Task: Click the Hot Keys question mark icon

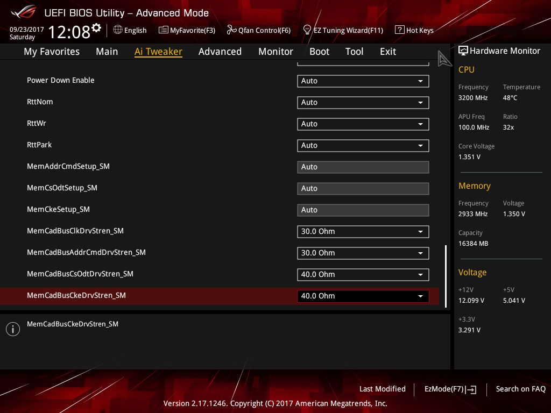Action: pyautogui.click(x=400, y=30)
